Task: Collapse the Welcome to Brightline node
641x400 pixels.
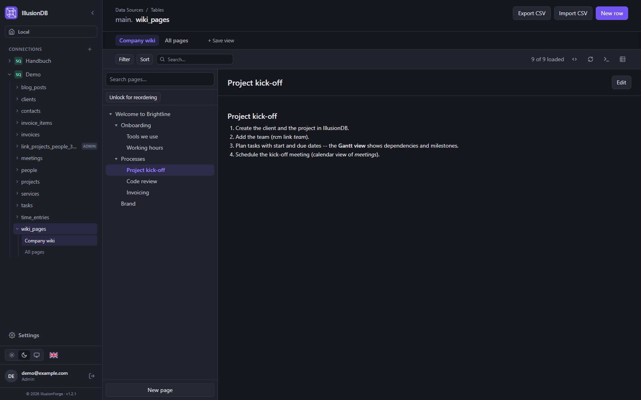Action: (111, 114)
